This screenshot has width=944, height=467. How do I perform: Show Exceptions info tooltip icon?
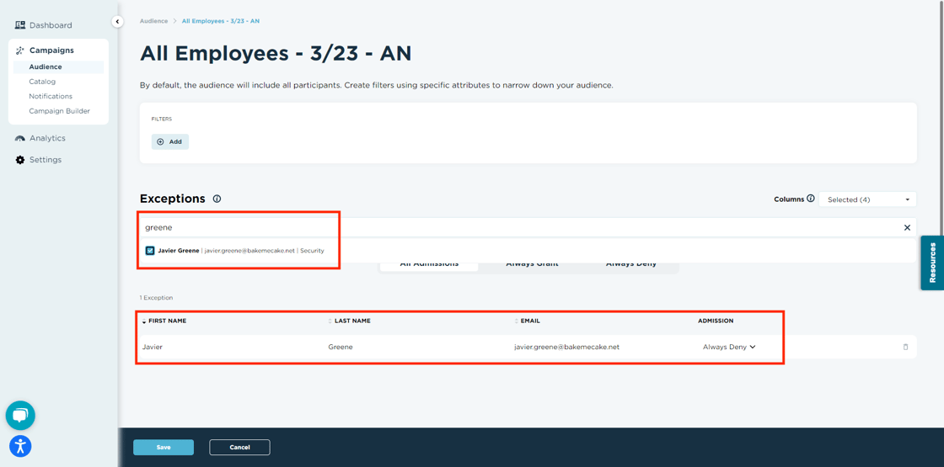click(x=217, y=199)
